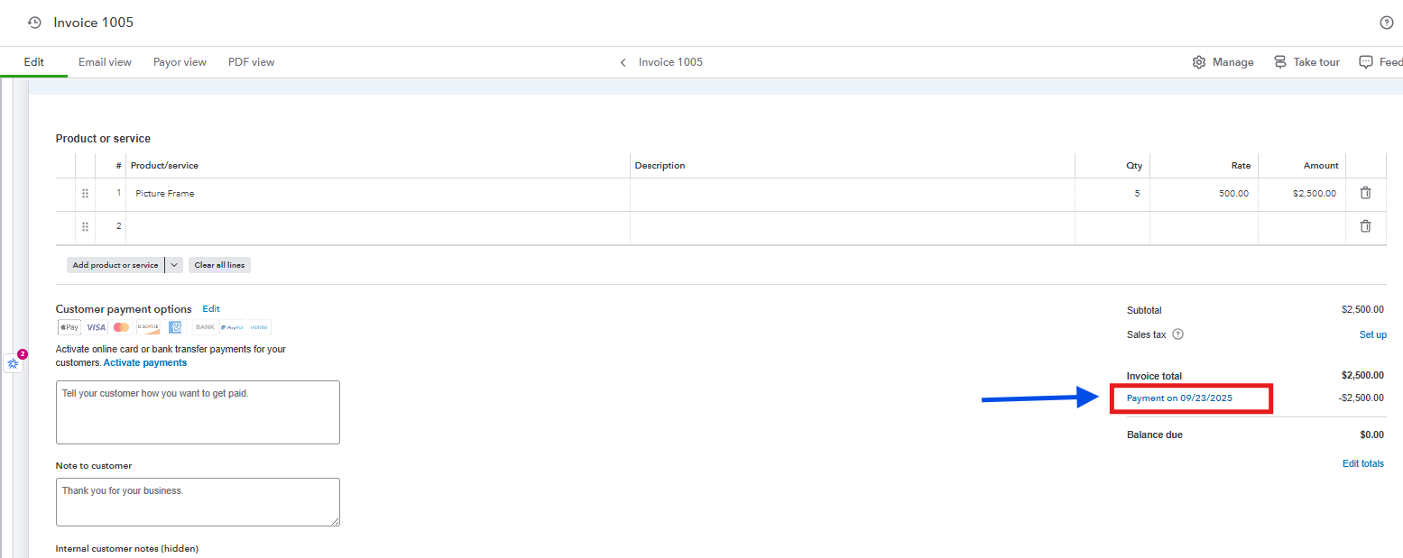Open the Manage gear settings

click(x=1223, y=62)
